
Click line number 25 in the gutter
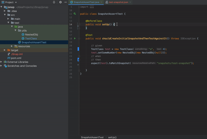71,63
